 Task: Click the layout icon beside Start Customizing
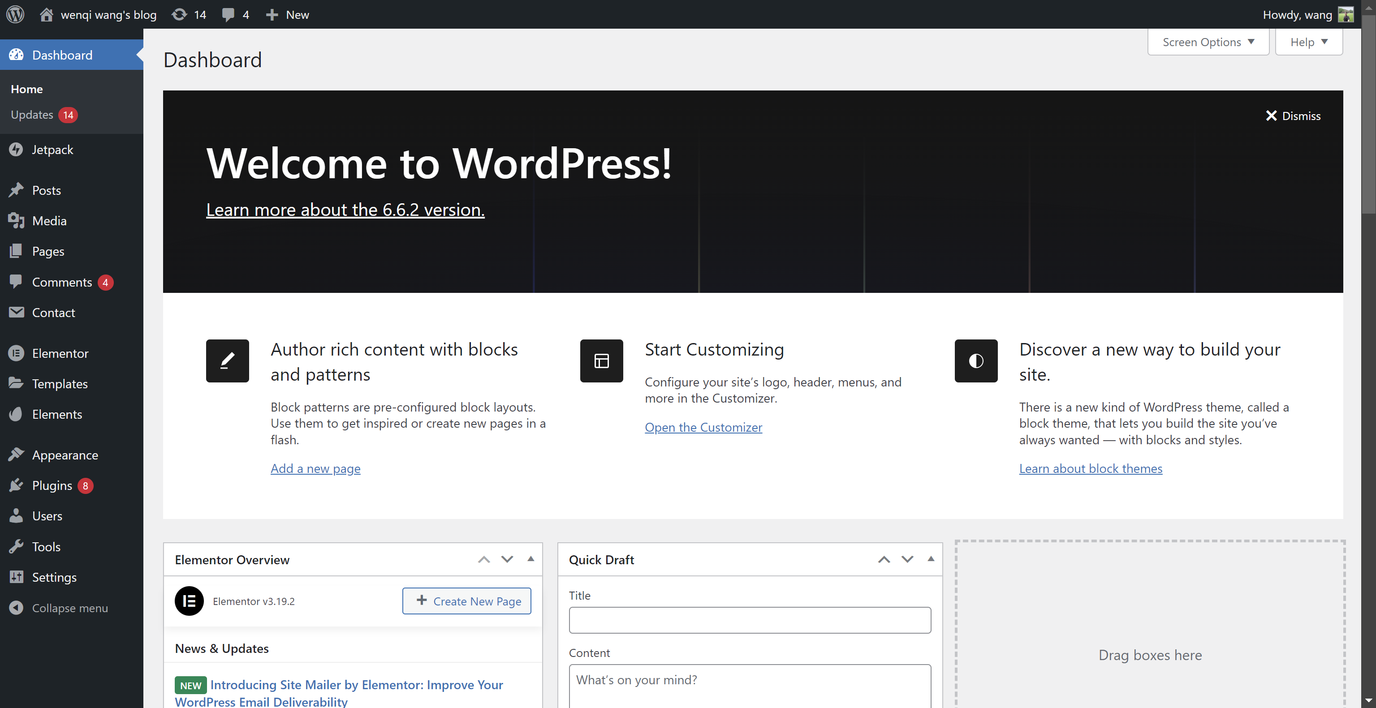601,361
